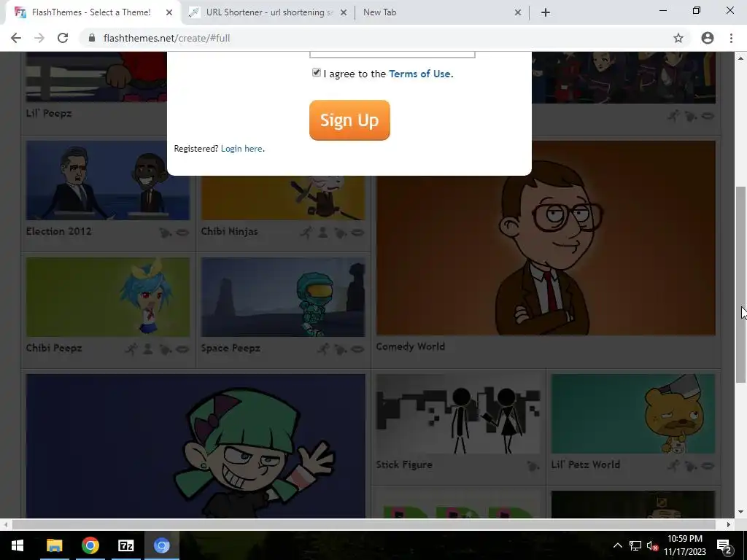Image resolution: width=747 pixels, height=560 pixels.
Task: Click the muted volume tray icon
Action: 652,545
